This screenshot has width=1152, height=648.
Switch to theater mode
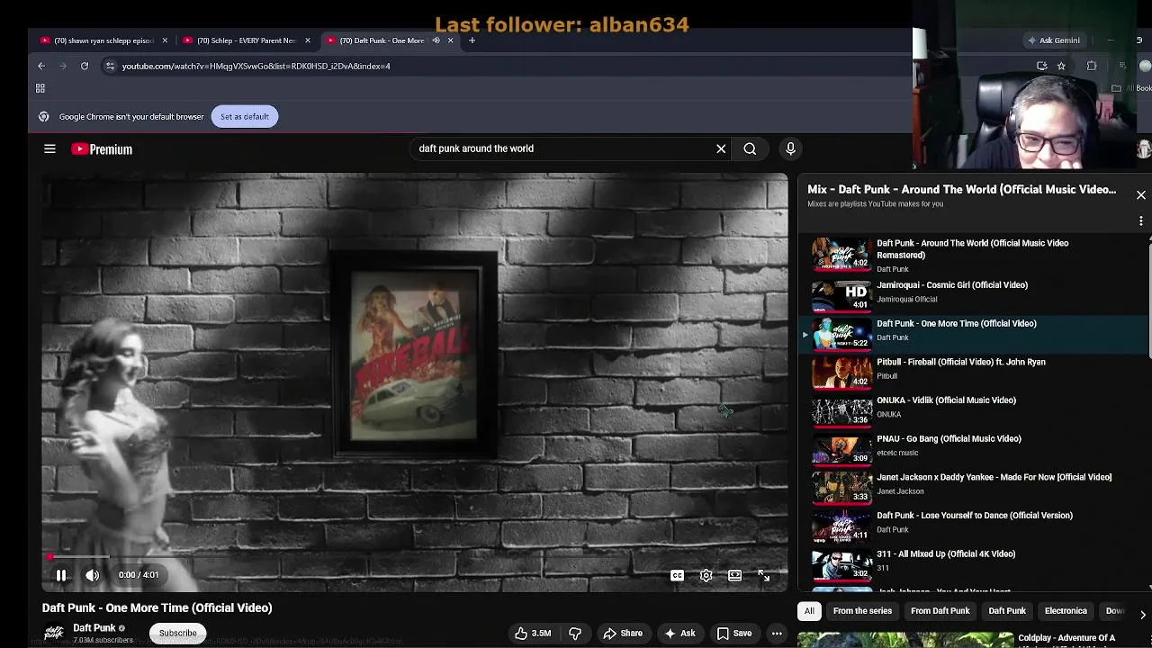pos(735,575)
